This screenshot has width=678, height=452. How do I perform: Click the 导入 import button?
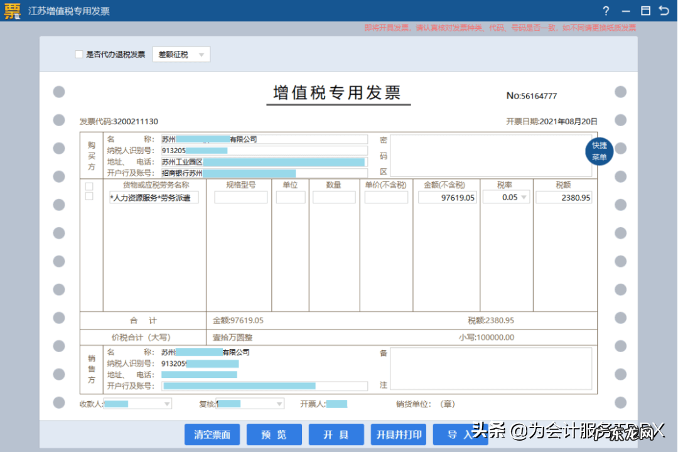(x=461, y=434)
